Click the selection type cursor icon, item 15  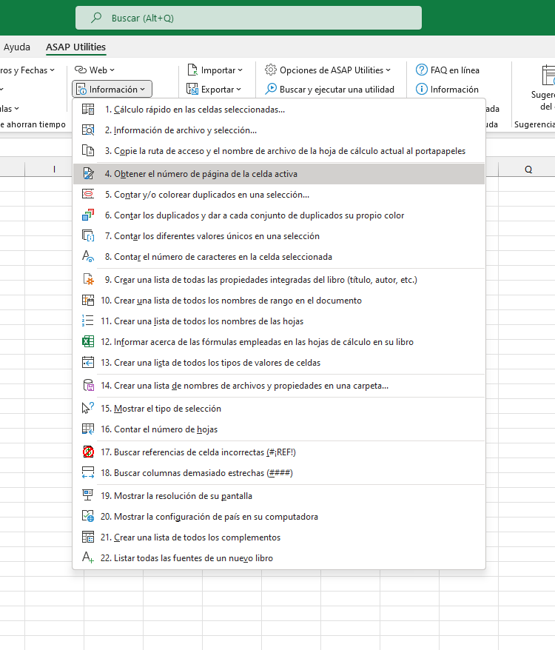pyautogui.click(x=88, y=409)
